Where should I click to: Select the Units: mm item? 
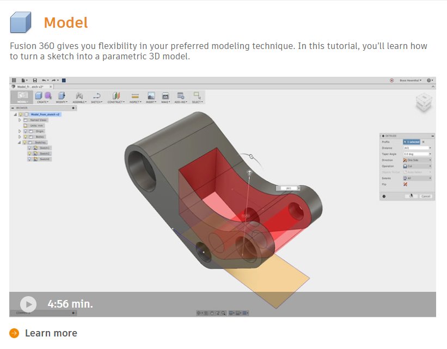pos(34,126)
